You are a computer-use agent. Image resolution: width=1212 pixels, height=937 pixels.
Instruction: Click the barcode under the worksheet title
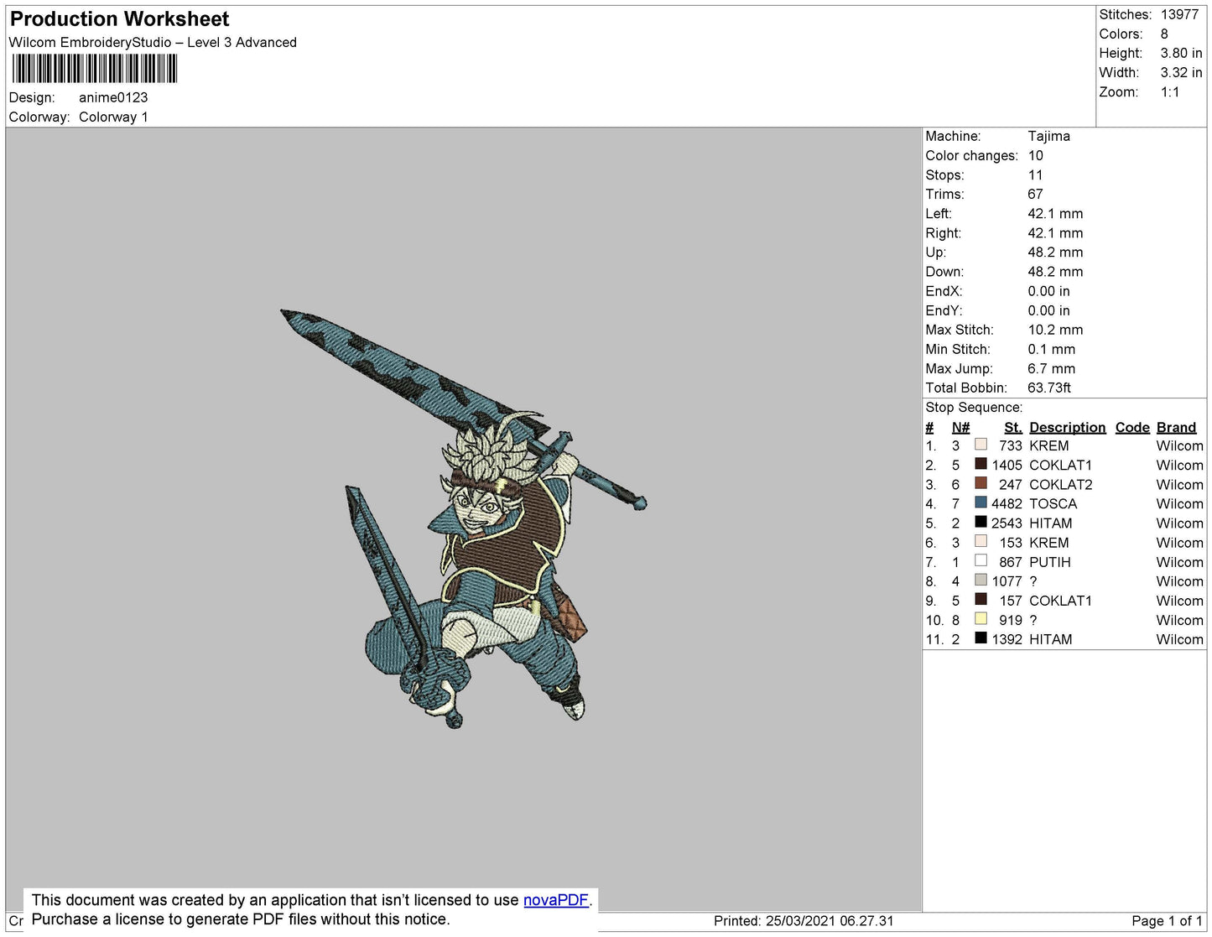[95, 69]
